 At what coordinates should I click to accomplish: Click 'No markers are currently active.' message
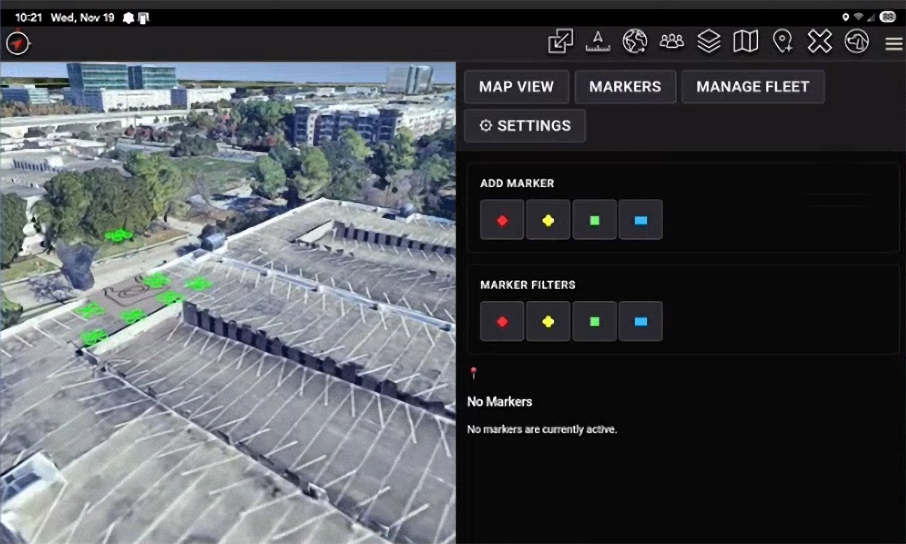point(541,429)
